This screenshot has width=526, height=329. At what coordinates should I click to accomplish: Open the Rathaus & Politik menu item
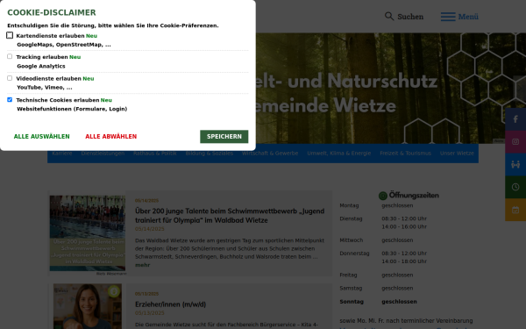(154, 153)
